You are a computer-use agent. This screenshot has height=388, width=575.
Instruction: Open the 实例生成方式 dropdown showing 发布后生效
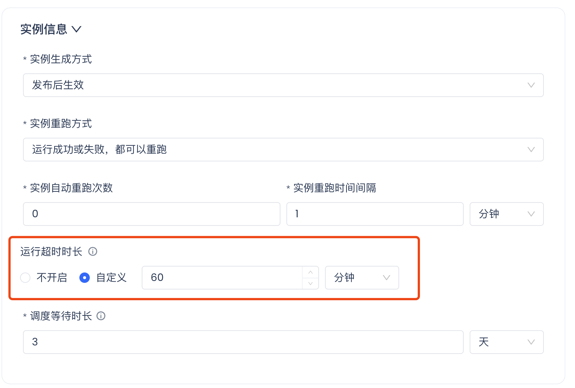click(x=283, y=85)
